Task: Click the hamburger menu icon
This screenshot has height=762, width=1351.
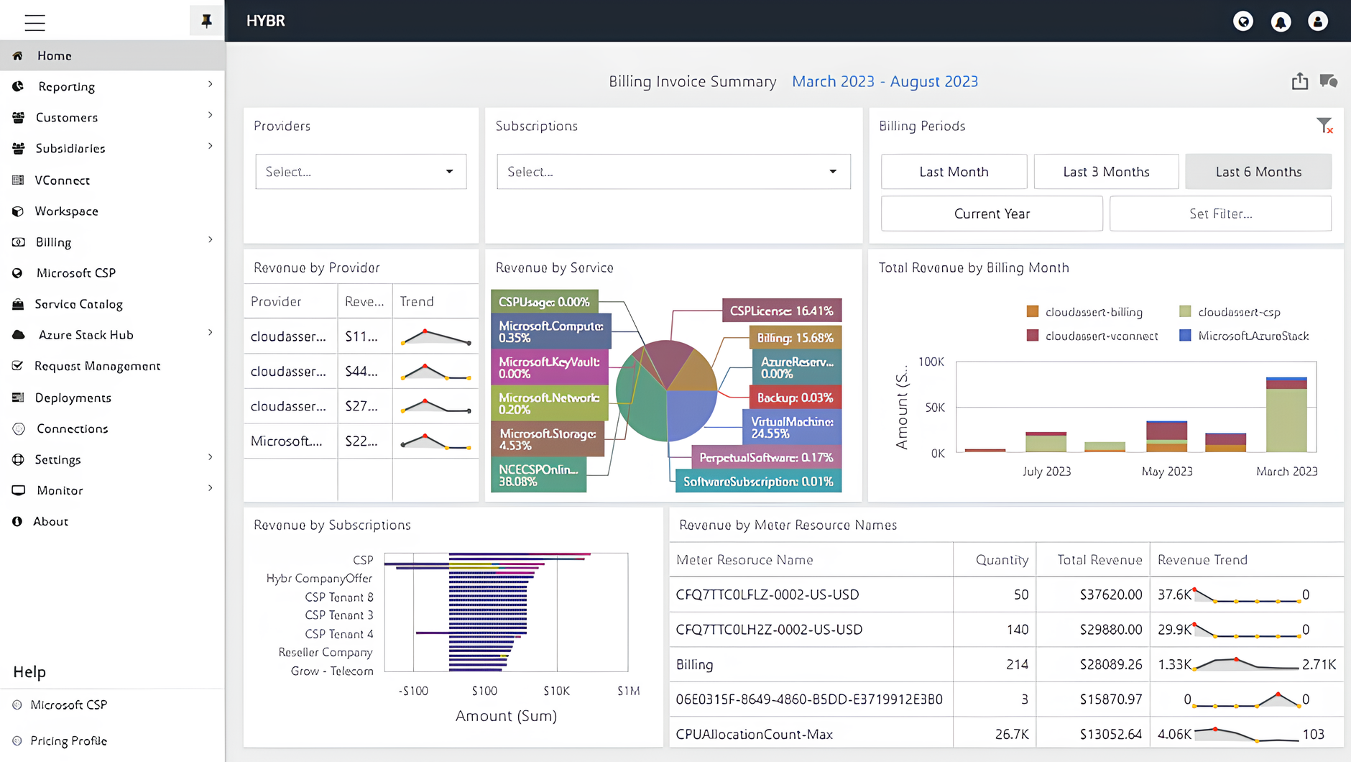Action: click(34, 22)
